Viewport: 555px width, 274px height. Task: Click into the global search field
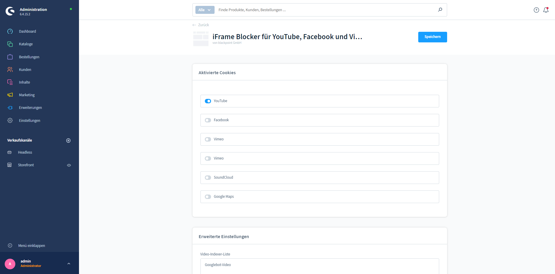[x=326, y=10]
